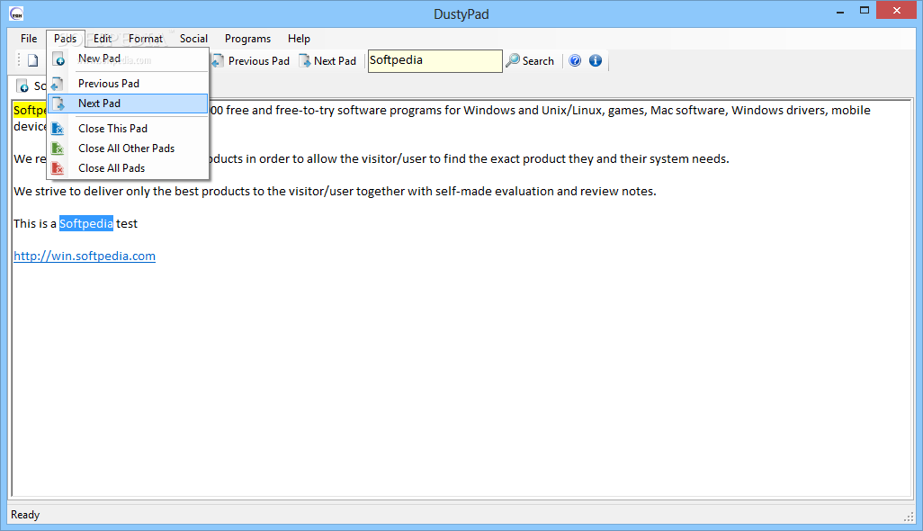Select the partially hidden pad tab
Screen dimensions: 923x531
pos(30,86)
